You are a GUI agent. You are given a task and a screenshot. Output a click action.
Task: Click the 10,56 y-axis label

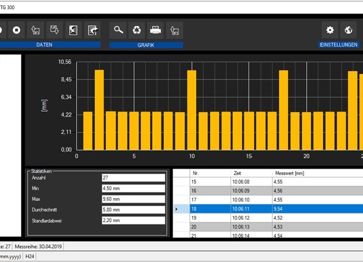pos(65,62)
